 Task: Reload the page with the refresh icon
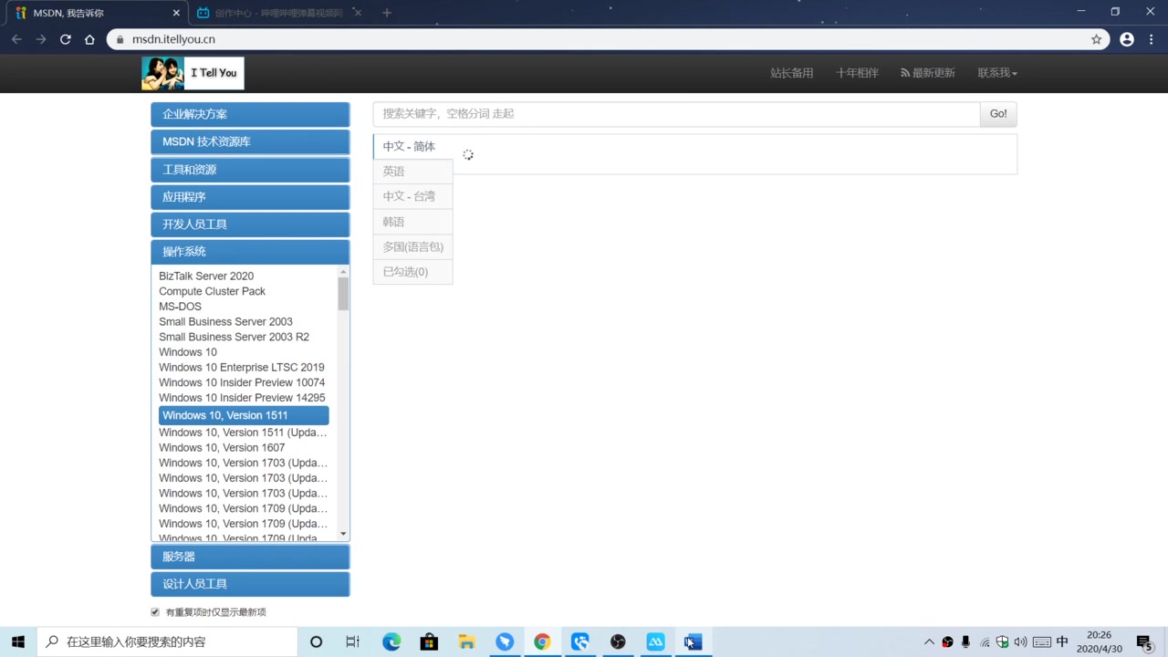click(x=66, y=39)
